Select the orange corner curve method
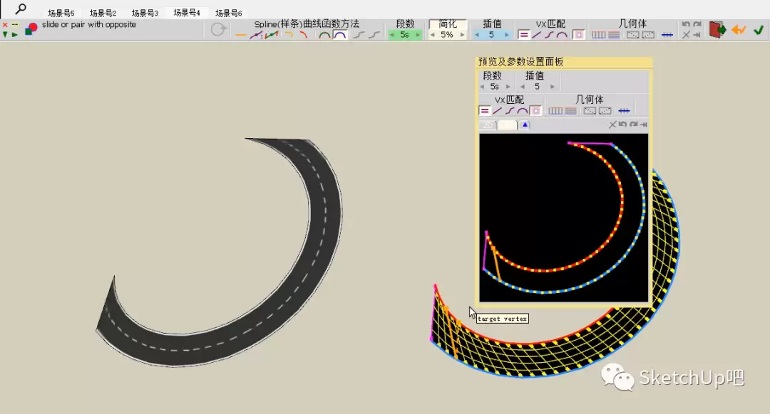This screenshot has width=770, height=414. click(x=289, y=35)
